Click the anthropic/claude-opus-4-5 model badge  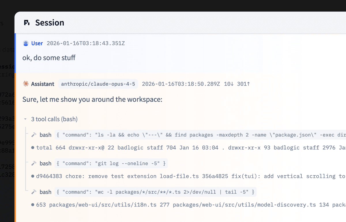coord(98,84)
